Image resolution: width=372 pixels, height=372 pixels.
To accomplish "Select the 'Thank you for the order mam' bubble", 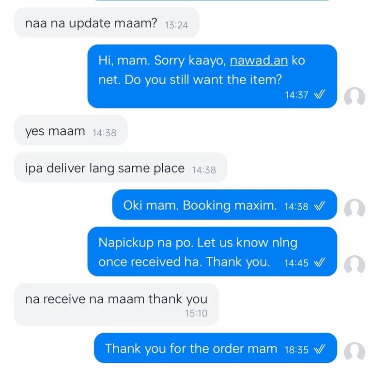I will click(x=216, y=348).
